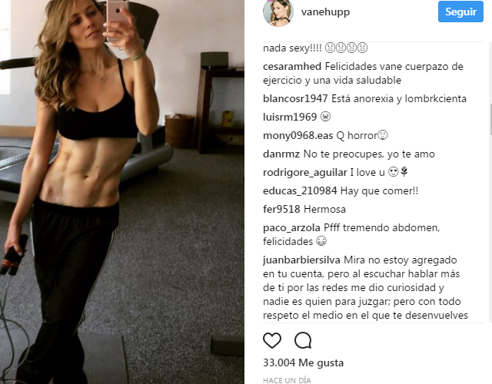Open fer9518's profile from comment
492x384 pixels.
[x=281, y=209]
